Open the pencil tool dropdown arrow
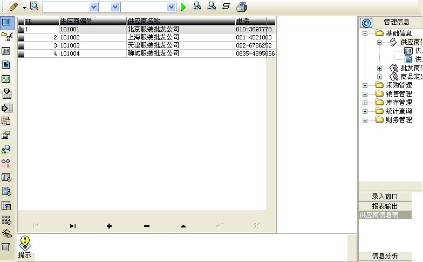Screen dimensions: 423x262 [24, 8]
